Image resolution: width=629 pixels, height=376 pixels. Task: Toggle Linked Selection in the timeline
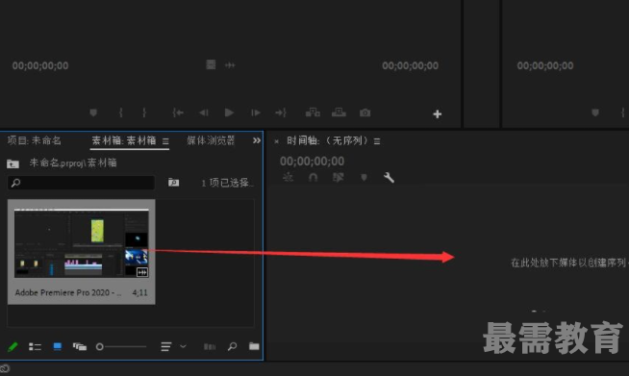339,177
